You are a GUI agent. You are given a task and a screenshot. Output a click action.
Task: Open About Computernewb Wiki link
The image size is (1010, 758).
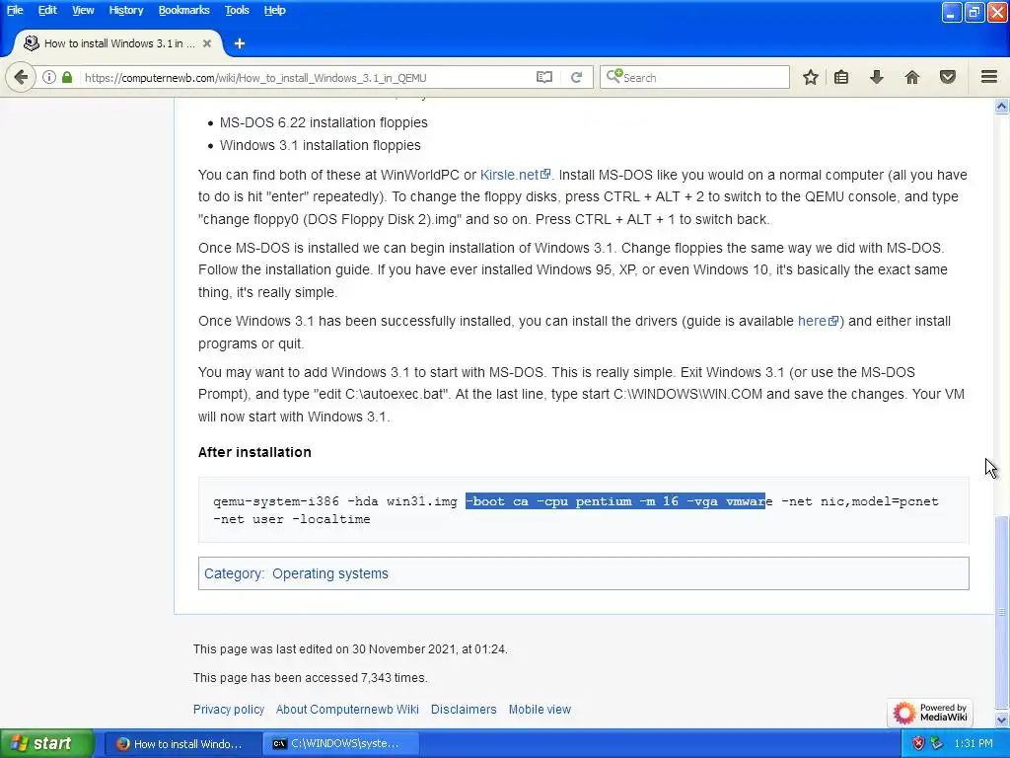[347, 709]
